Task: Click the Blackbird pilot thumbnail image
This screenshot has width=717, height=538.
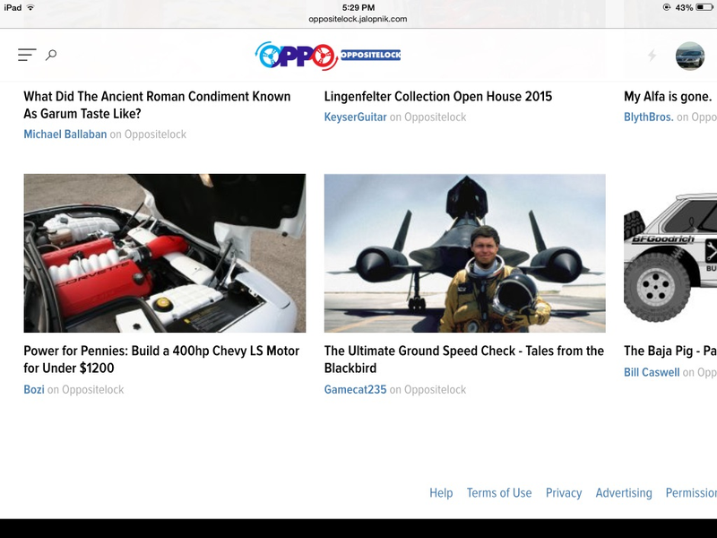Action: pyautogui.click(x=464, y=253)
